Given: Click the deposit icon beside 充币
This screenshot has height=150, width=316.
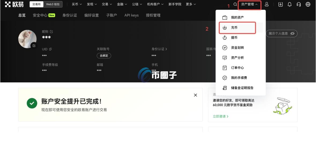Looking at the screenshot, I should click(x=225, y=28).
